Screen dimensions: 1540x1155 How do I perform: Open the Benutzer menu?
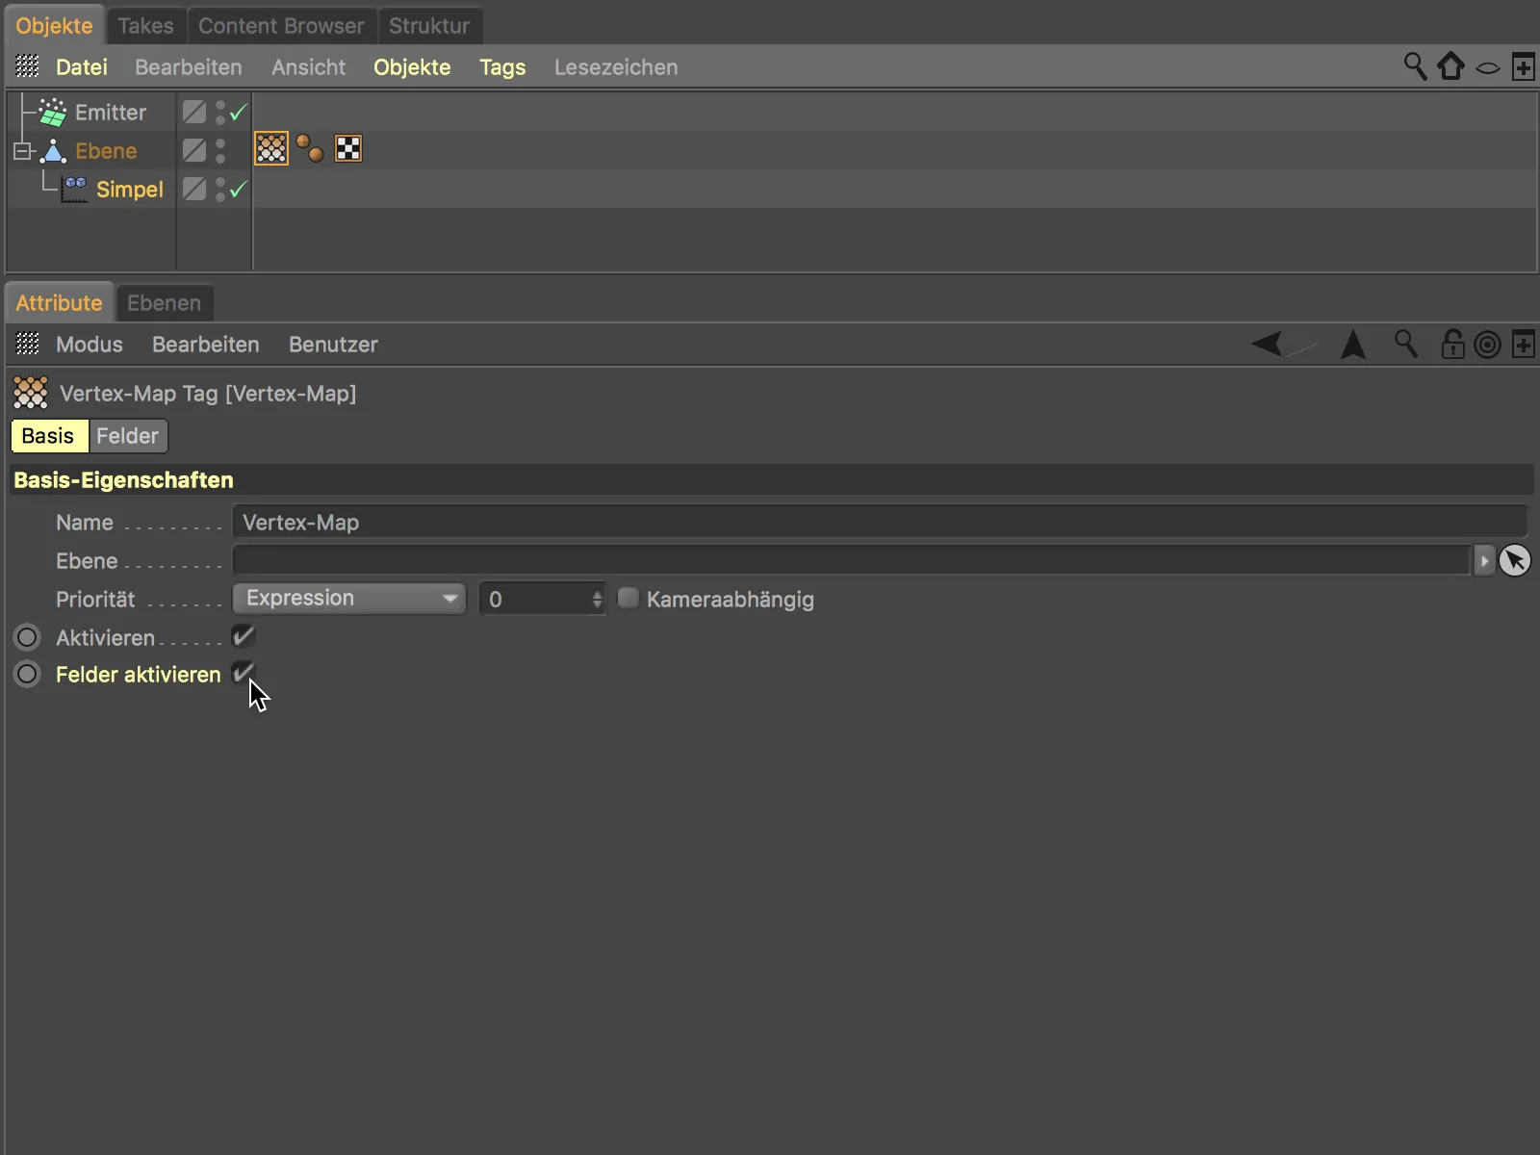click(333, 345)
